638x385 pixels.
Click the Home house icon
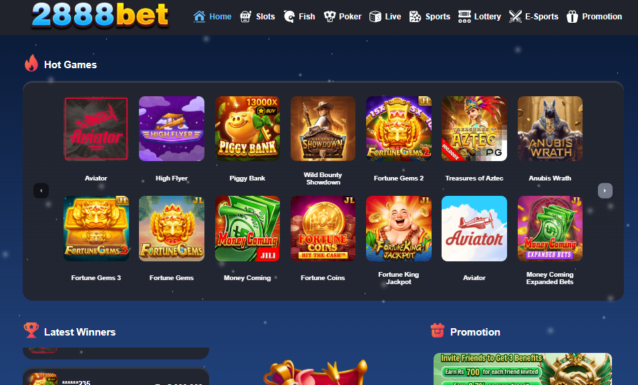click(199, 17)
